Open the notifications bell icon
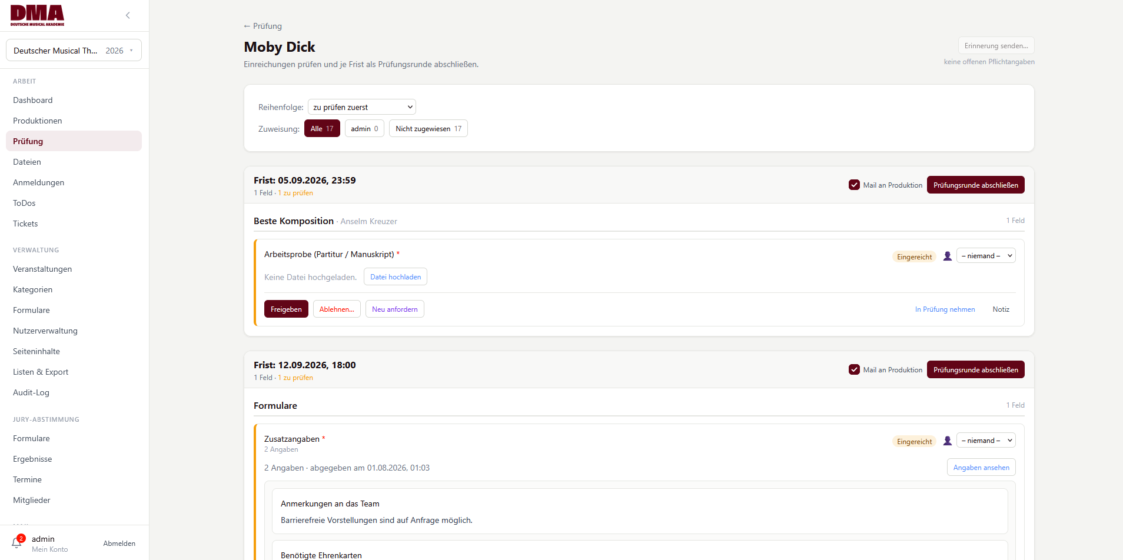This screenshot has height=560, width=1123. [16, 542]
